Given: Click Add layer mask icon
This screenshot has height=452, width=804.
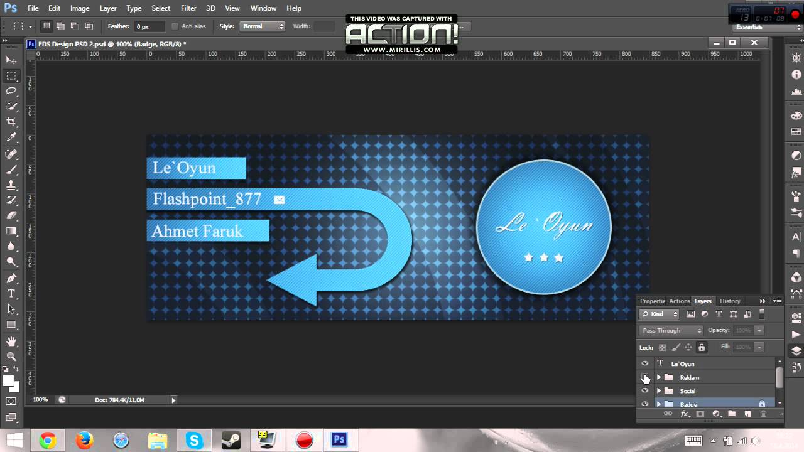Looking at the screenshot, I should pyautogui.click(x=700, y=414).
